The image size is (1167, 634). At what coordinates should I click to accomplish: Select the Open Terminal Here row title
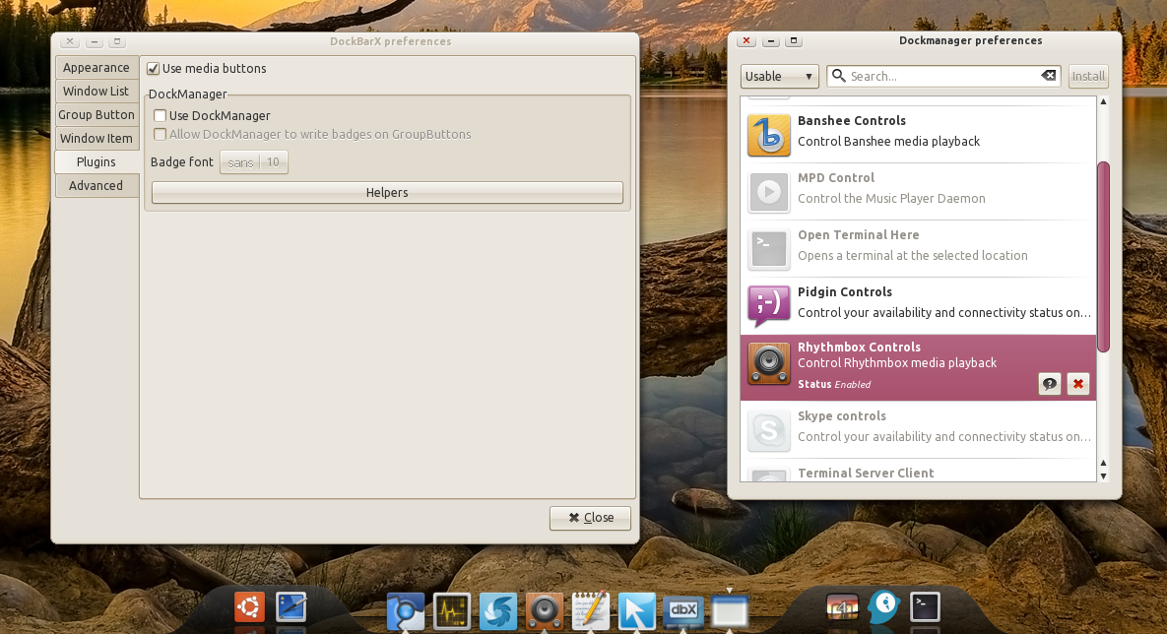click(858, 235)
